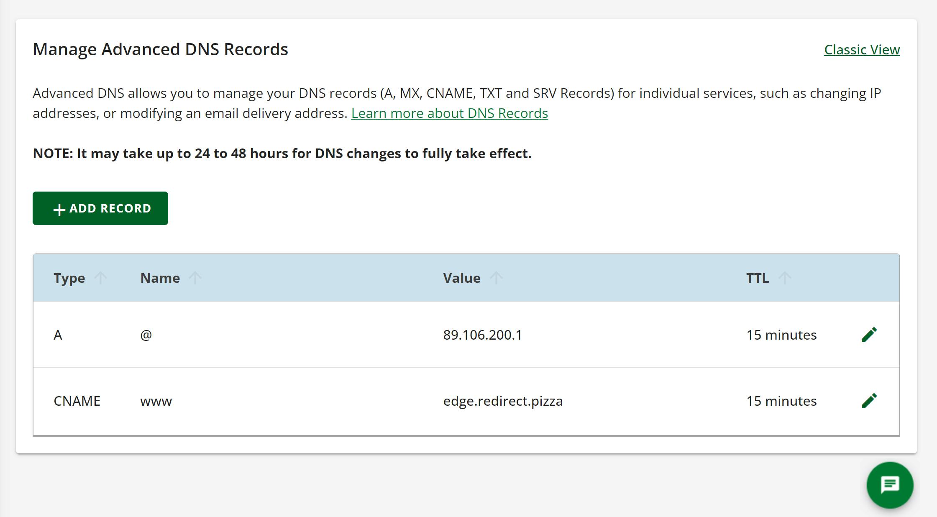Click the @ name cell
The image size is (937, 517).
tap(146, 335)
